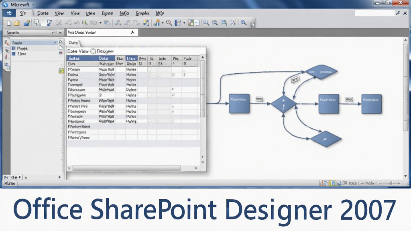Toggle the checkbox in the "FOnsds" row
411x231 pixels.
149,69
